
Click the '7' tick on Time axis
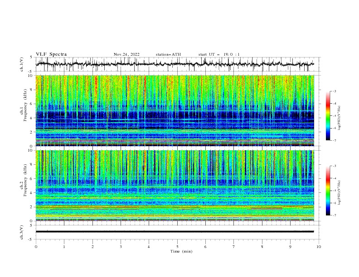click(234, 247)
